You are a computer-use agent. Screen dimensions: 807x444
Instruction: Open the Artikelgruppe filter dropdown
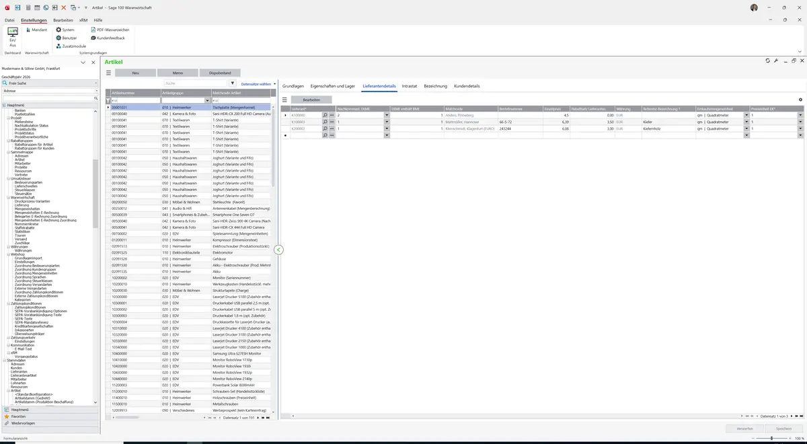[208, 100]
